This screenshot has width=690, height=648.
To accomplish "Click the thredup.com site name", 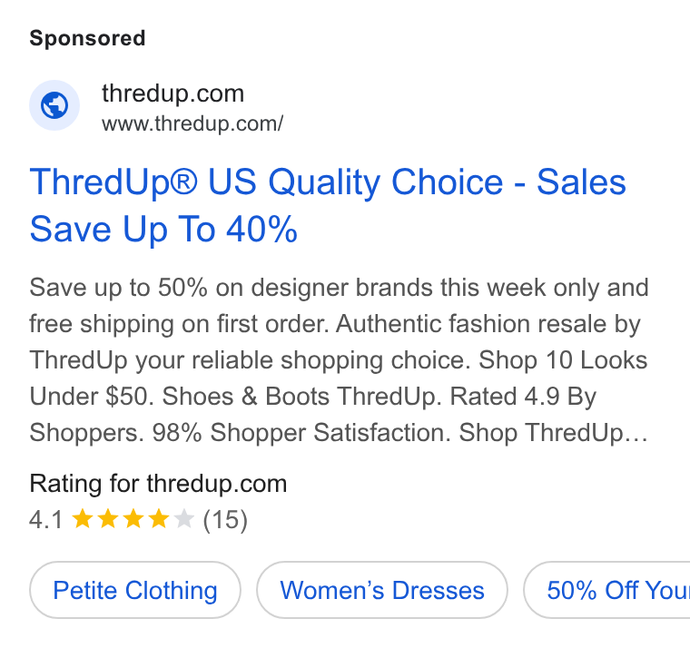I will tap(172, 93).
